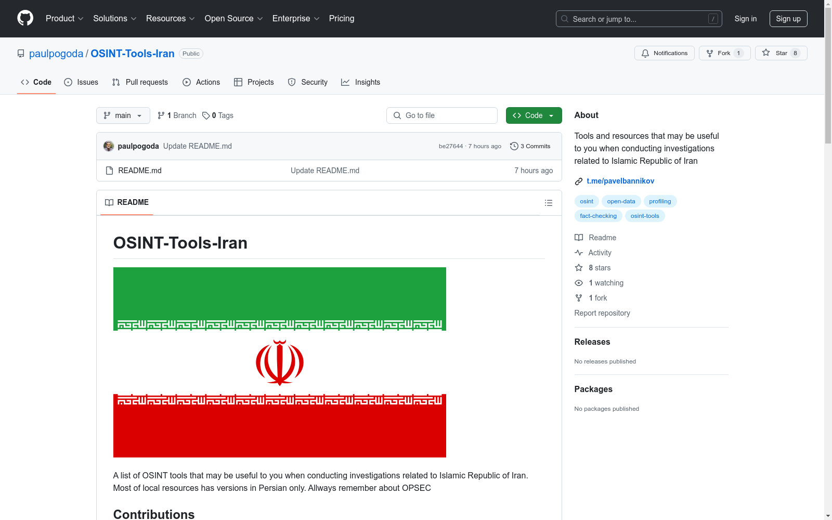The height and width of the screenshot is (520, 832).
Task: Open the Insights tab
Action: (360, 82)
